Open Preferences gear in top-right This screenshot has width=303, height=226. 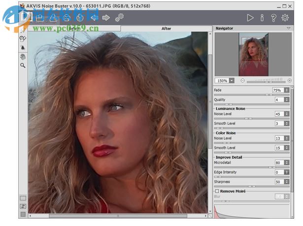pyautogui.click(x=285, y=18)
